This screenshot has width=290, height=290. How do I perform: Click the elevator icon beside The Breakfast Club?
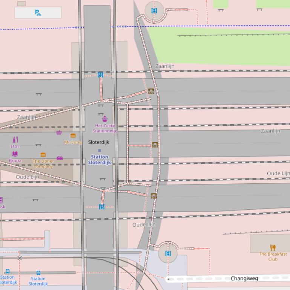(x=168, y=253)
